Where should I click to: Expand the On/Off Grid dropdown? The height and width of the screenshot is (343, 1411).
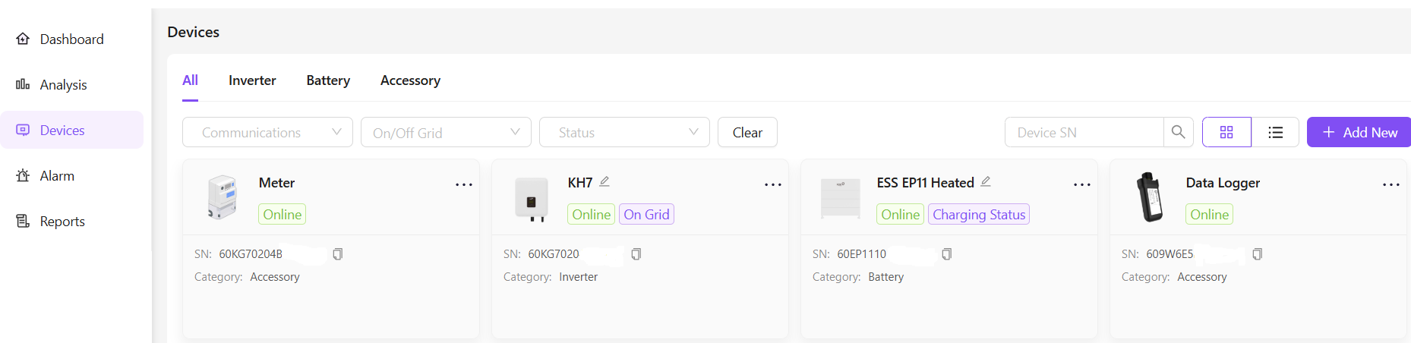pos(446,132)
